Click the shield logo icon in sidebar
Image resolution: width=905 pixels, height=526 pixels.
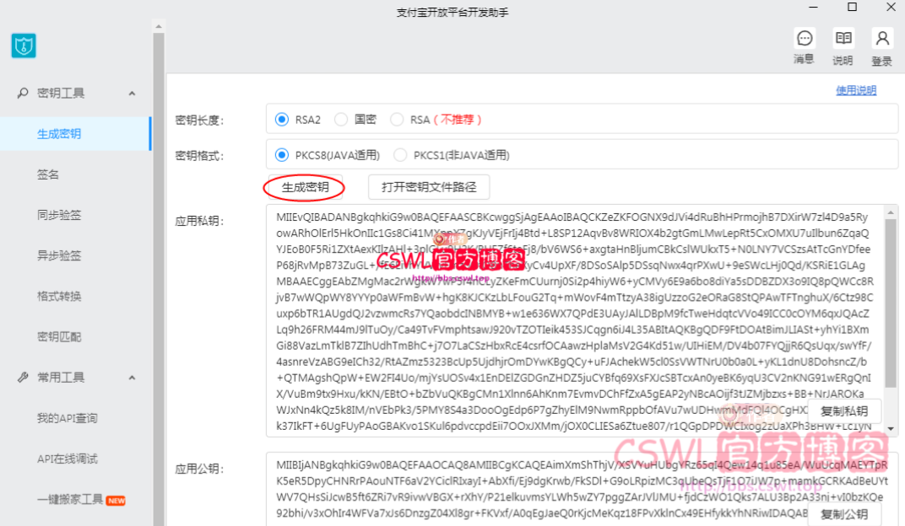pos(24,46)
